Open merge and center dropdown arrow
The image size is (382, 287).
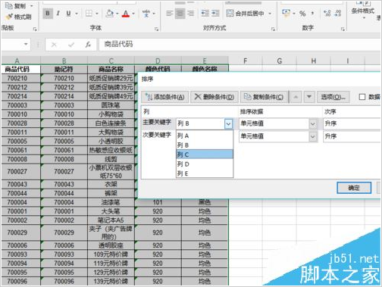(270, 14)
